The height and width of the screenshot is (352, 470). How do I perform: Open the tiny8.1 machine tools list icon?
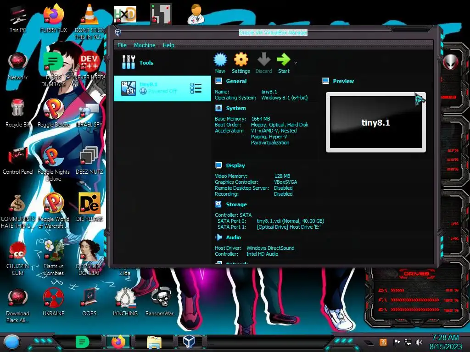tap(196, 88)
